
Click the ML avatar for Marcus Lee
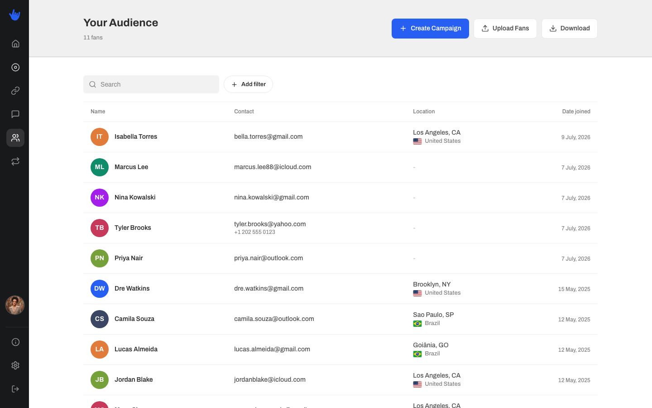tap(100, 167)
